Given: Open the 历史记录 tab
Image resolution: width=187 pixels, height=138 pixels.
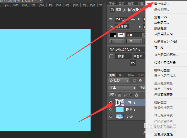Looking at the screenshot, I should click(141, 75).
